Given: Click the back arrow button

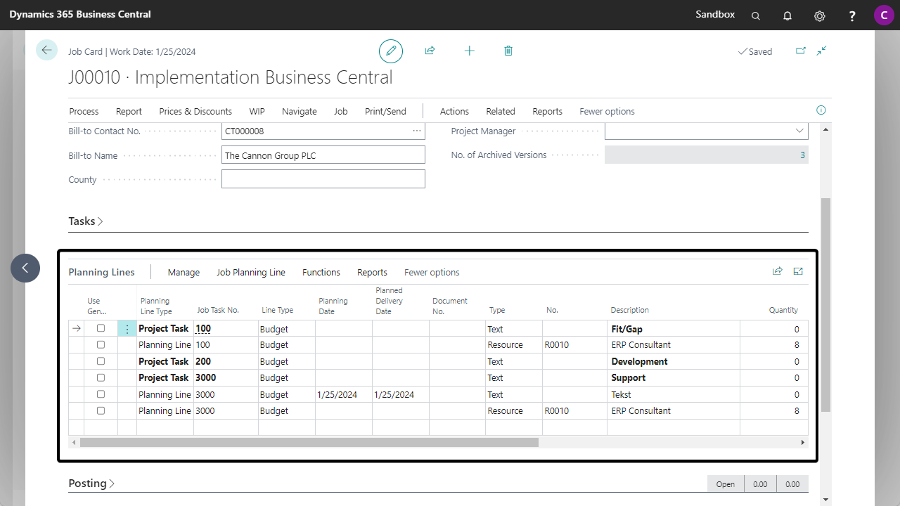Looking at the screenshot, I should point(46,50).
